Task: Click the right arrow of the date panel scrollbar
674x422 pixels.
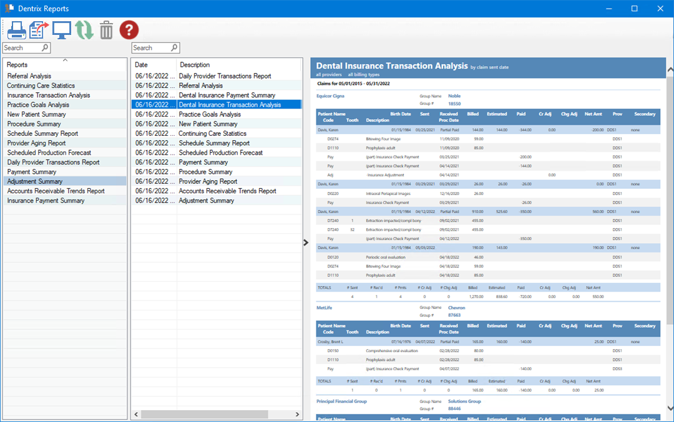Action: pyautogui.click(x=297, y=414)
